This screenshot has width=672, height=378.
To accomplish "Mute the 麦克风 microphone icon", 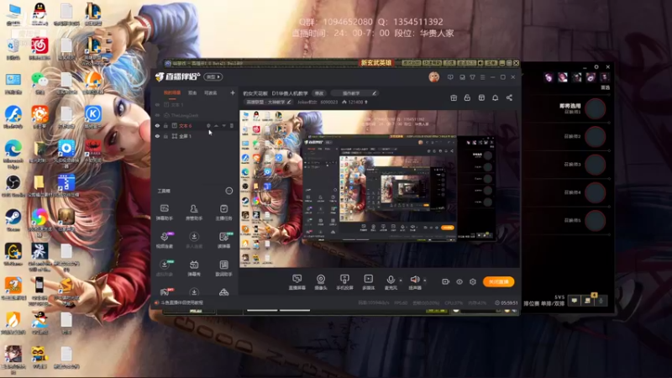I will point(390,280).
